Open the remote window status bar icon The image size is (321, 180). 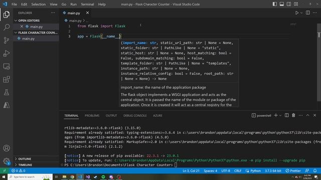[x=5, y=170]
